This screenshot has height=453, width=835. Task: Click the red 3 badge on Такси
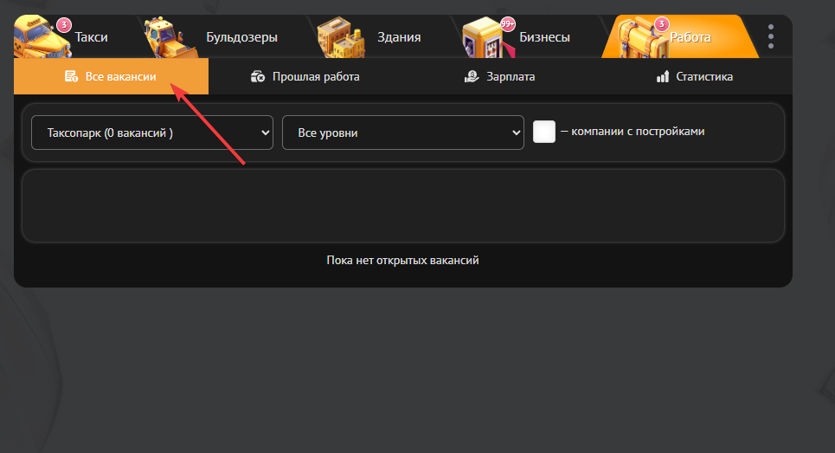tap(63, 24)
